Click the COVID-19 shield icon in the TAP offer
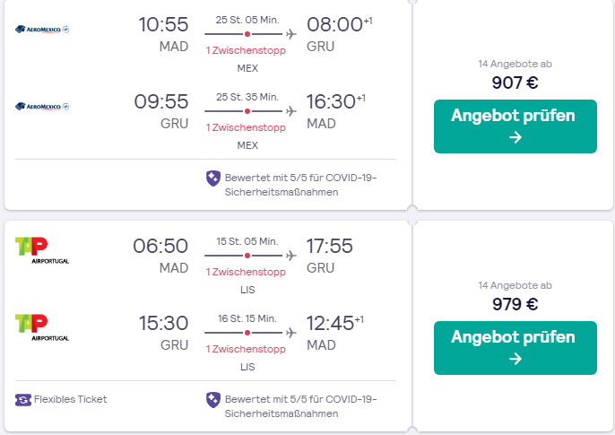 coord(213,400)
